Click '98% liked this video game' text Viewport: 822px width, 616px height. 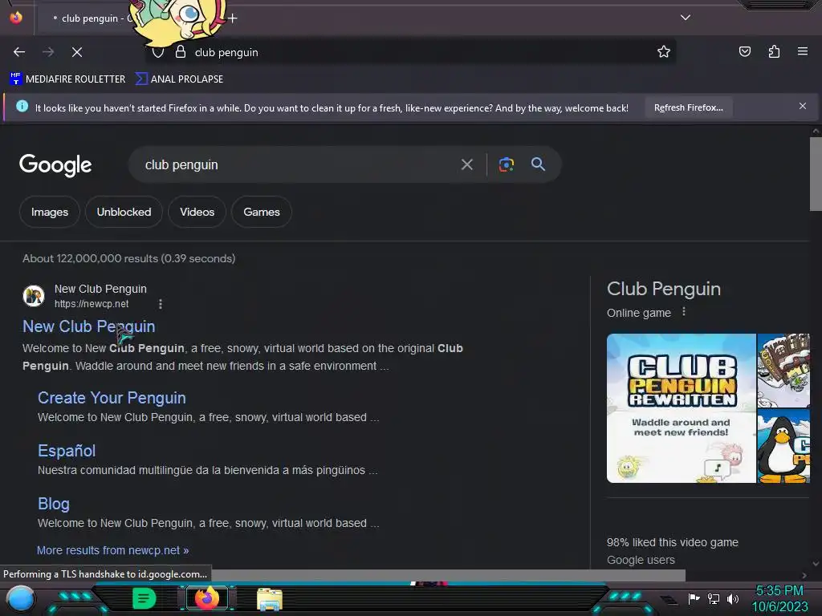coord(672,542)
